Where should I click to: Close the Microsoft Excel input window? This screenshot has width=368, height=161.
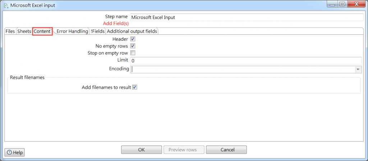pos(356,4)
